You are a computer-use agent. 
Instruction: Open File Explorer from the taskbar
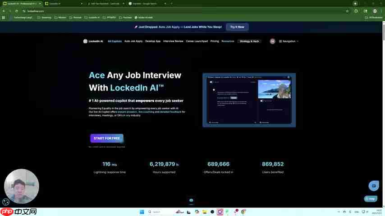coord(205,212)
